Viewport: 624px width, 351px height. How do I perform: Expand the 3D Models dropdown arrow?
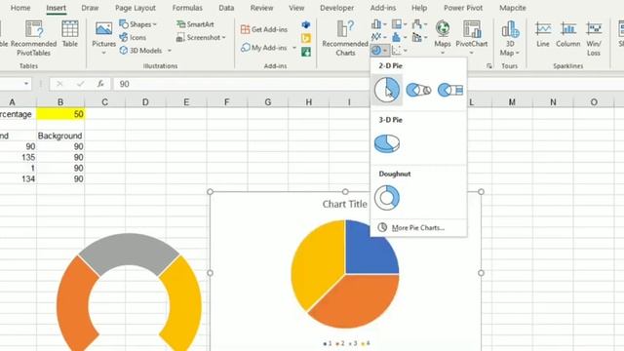[x=170, y=51]
